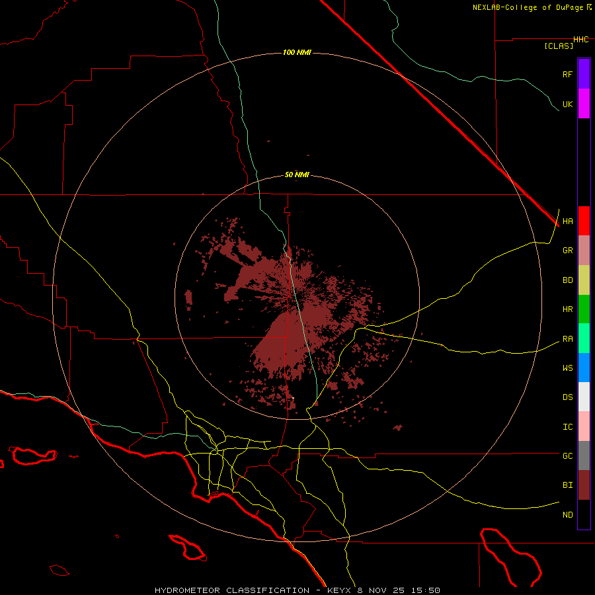
Task: Click the GR legend label
Action: tap(567, 251)
